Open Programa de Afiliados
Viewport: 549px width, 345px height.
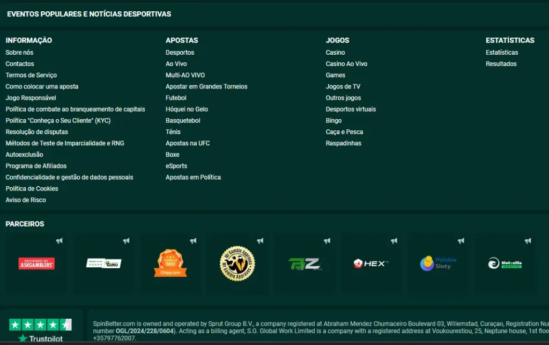click(x=36, y=166)
